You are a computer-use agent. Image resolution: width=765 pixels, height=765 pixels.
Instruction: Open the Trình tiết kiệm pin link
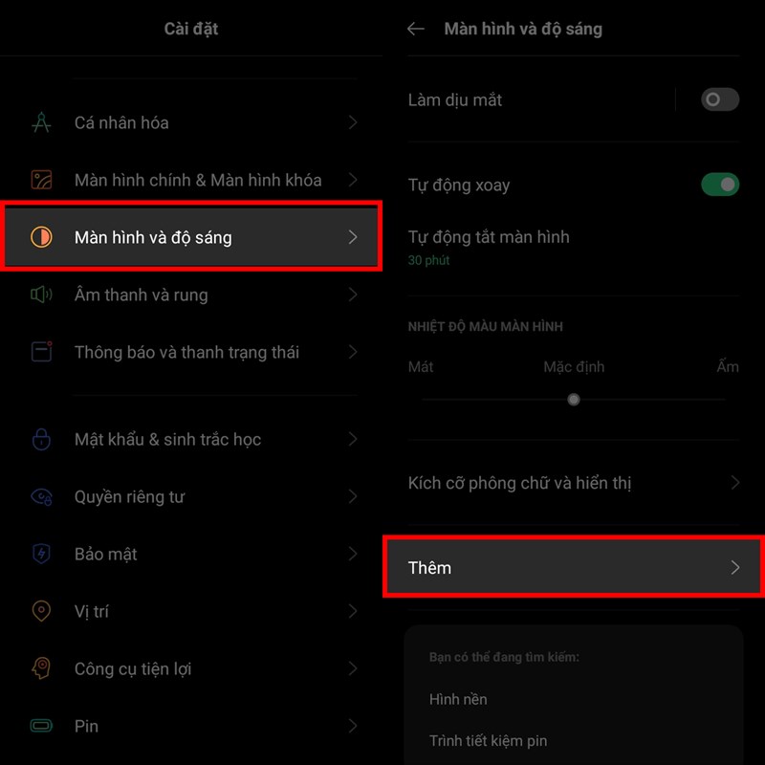pyautogui.click(x=488, y=740)
